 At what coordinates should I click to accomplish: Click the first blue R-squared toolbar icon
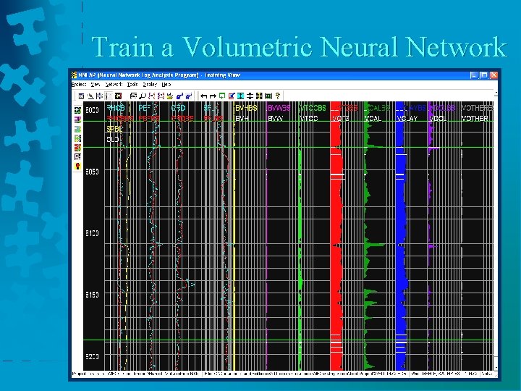[x=179, y=96]
